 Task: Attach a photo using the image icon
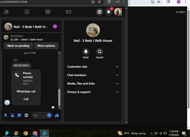click(13, 115)
